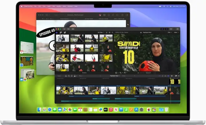Screen dimensions: 206x125
Task: Open the Edit menu in menu bar
Action: coord(40,6)
